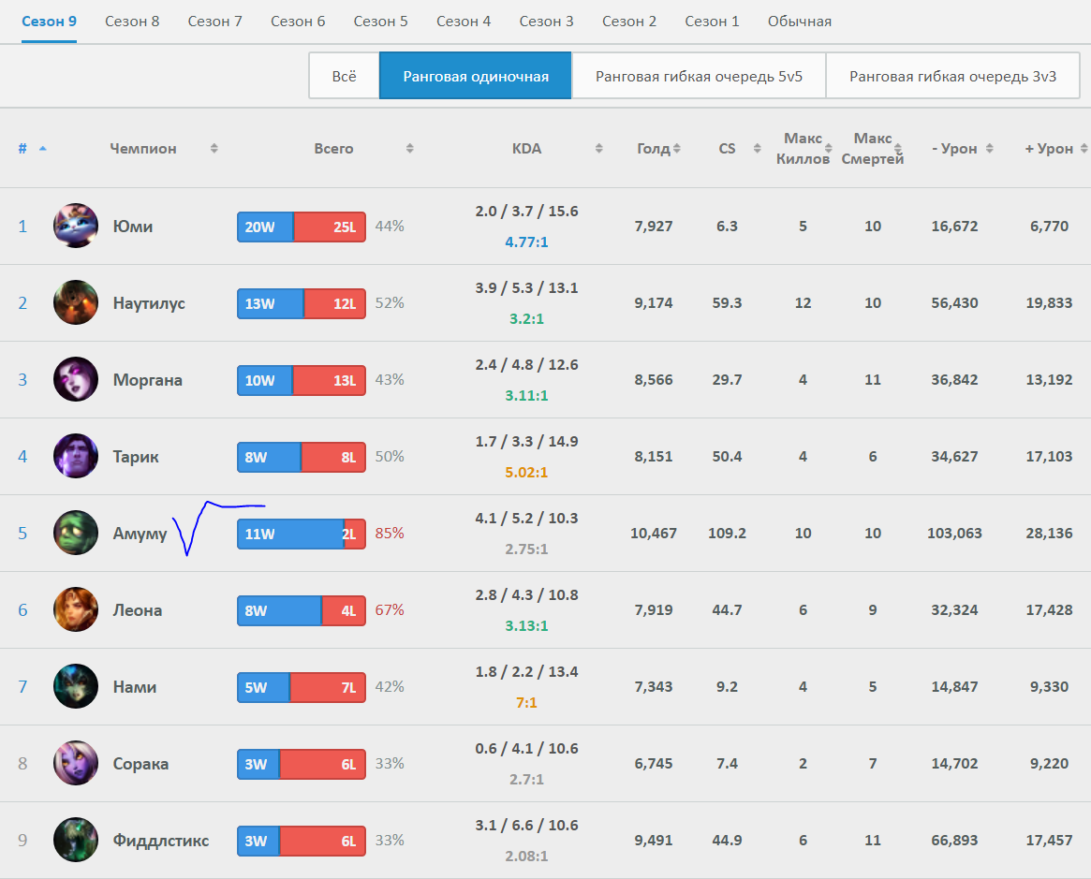Open Nautilus champion portrait icon

(76, 302)
